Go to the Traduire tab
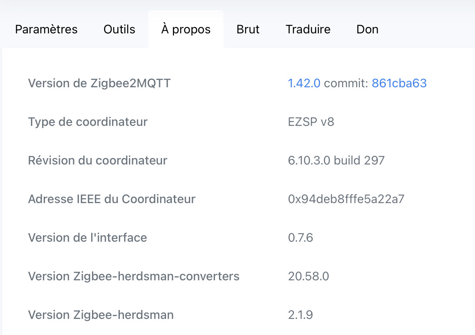Image resolution: width=475 pixels, height=335 pixels. 308,29
